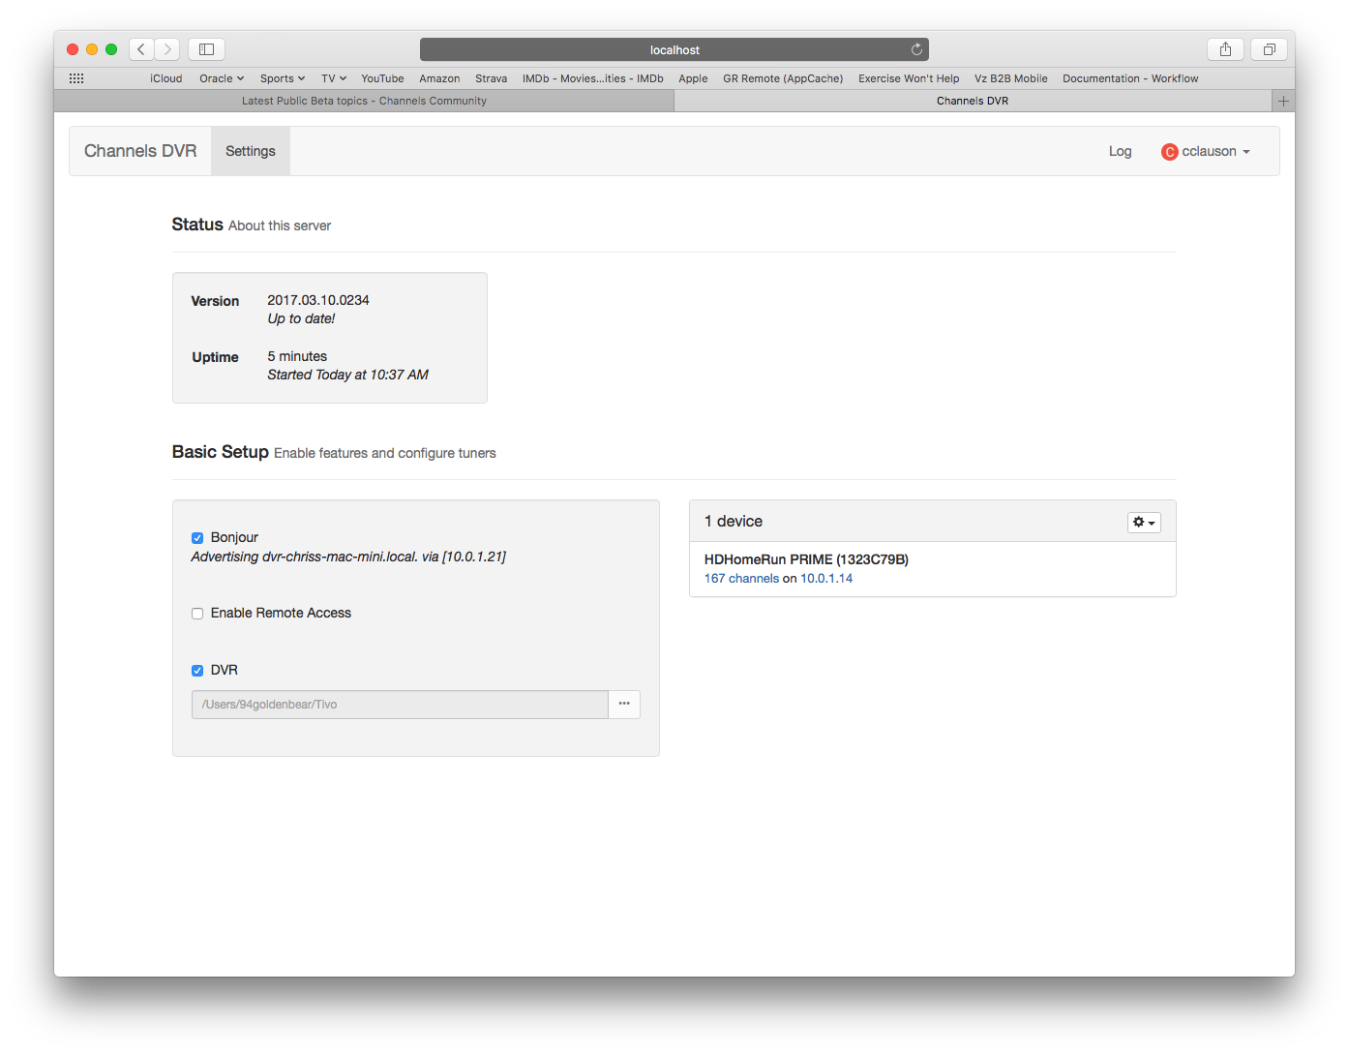This screenshot has width=1349, height=1054.
Task: Open the 10.0.1.14 device address link
Action: tap(826, 579)
